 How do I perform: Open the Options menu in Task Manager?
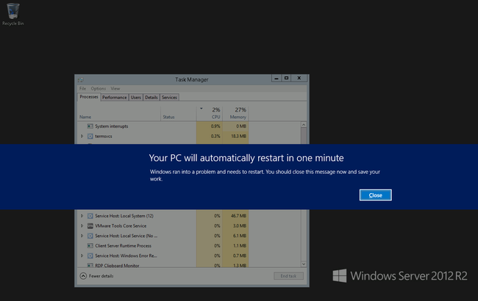point(98,89)
